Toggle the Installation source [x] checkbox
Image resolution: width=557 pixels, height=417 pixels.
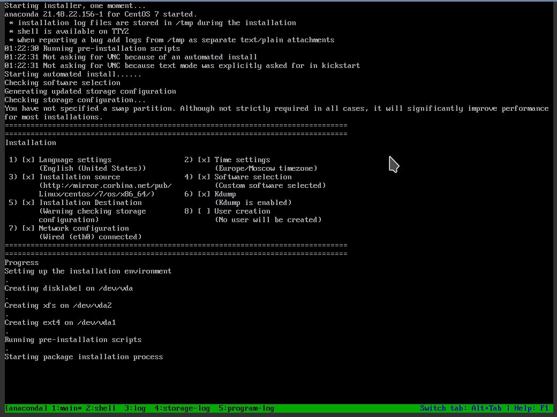[28, 177]
